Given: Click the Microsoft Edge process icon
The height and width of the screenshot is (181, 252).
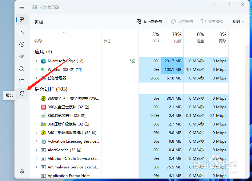Looking at the screenshot, I should tap(43, 61).
